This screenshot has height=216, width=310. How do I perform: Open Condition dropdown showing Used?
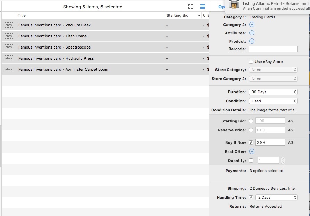pos(273,101)
